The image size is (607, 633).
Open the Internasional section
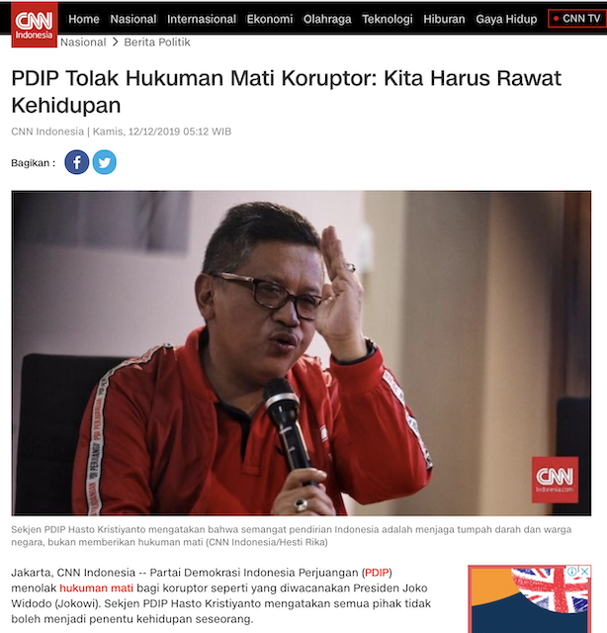pos(202,19)
